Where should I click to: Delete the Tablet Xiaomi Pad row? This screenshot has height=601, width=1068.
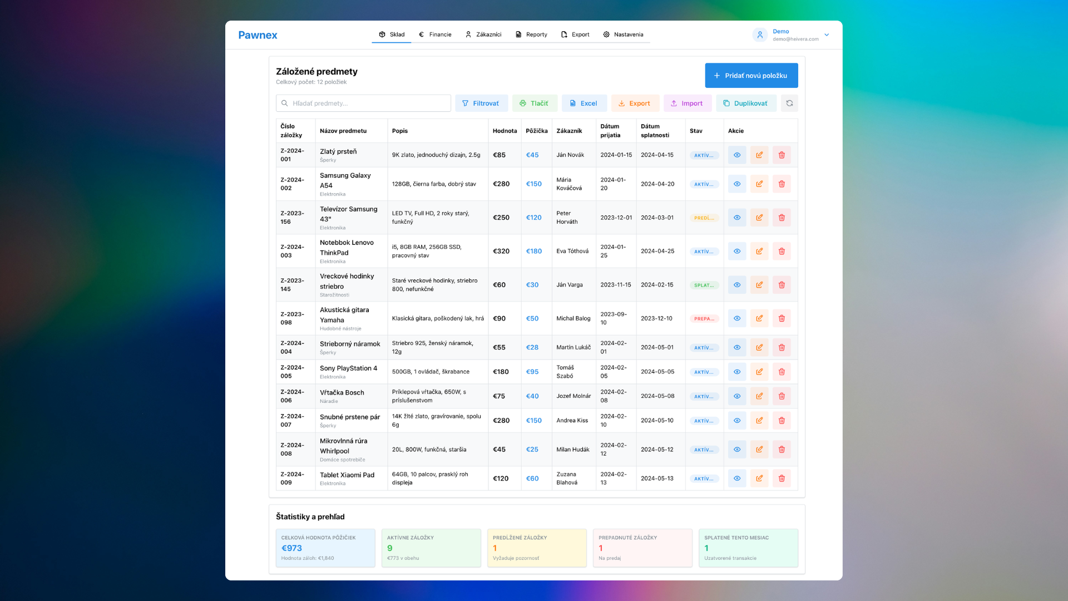tap(781, 479)
